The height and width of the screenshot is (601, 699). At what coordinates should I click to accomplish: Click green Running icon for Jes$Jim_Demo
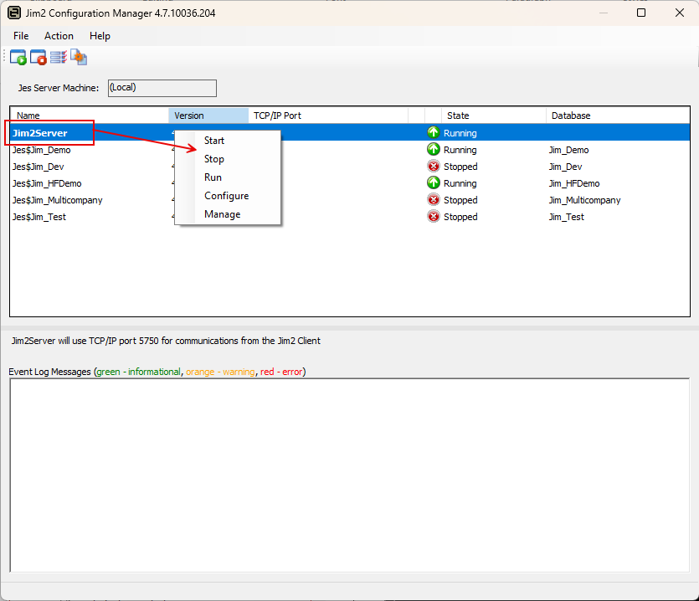coord(434,149)
